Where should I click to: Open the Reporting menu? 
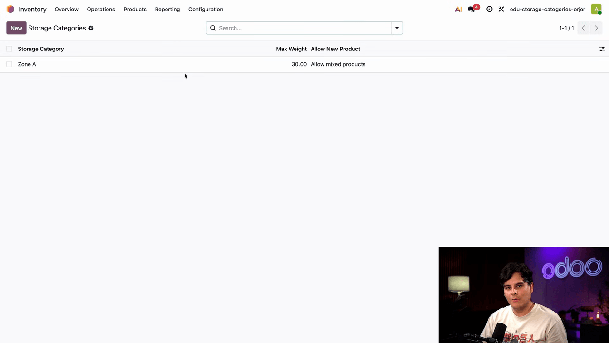tap(167, 10)
